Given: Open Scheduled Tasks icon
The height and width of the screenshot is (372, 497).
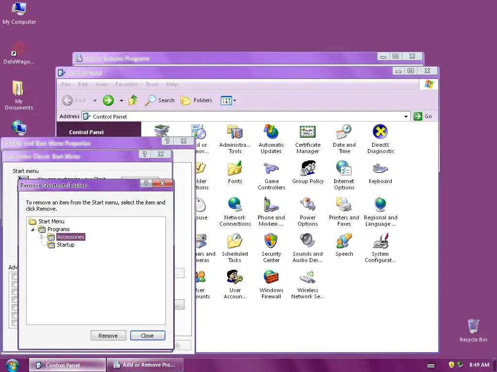Looking at the screenshot, I should [x=235, y=248].
